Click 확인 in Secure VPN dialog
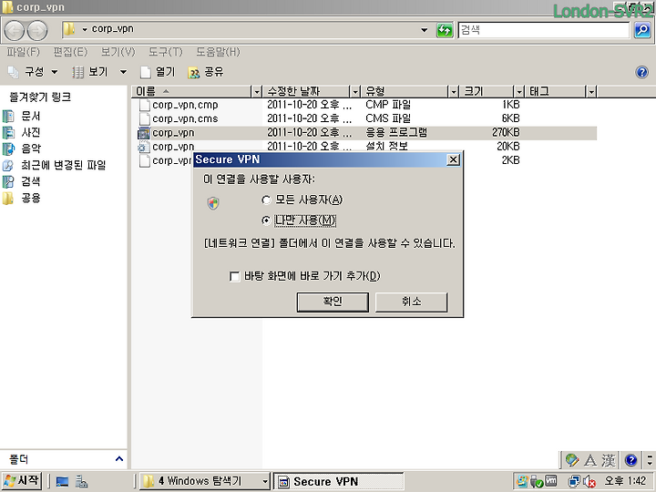The image size is (656, 492). (333, 302)
